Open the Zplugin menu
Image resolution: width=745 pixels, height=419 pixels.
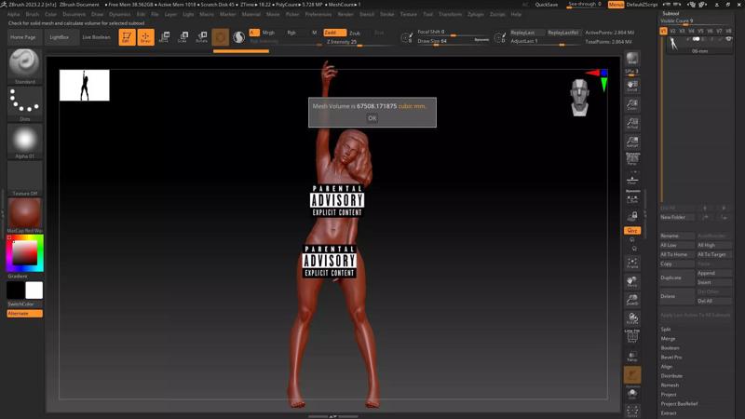tap(475, 15)
